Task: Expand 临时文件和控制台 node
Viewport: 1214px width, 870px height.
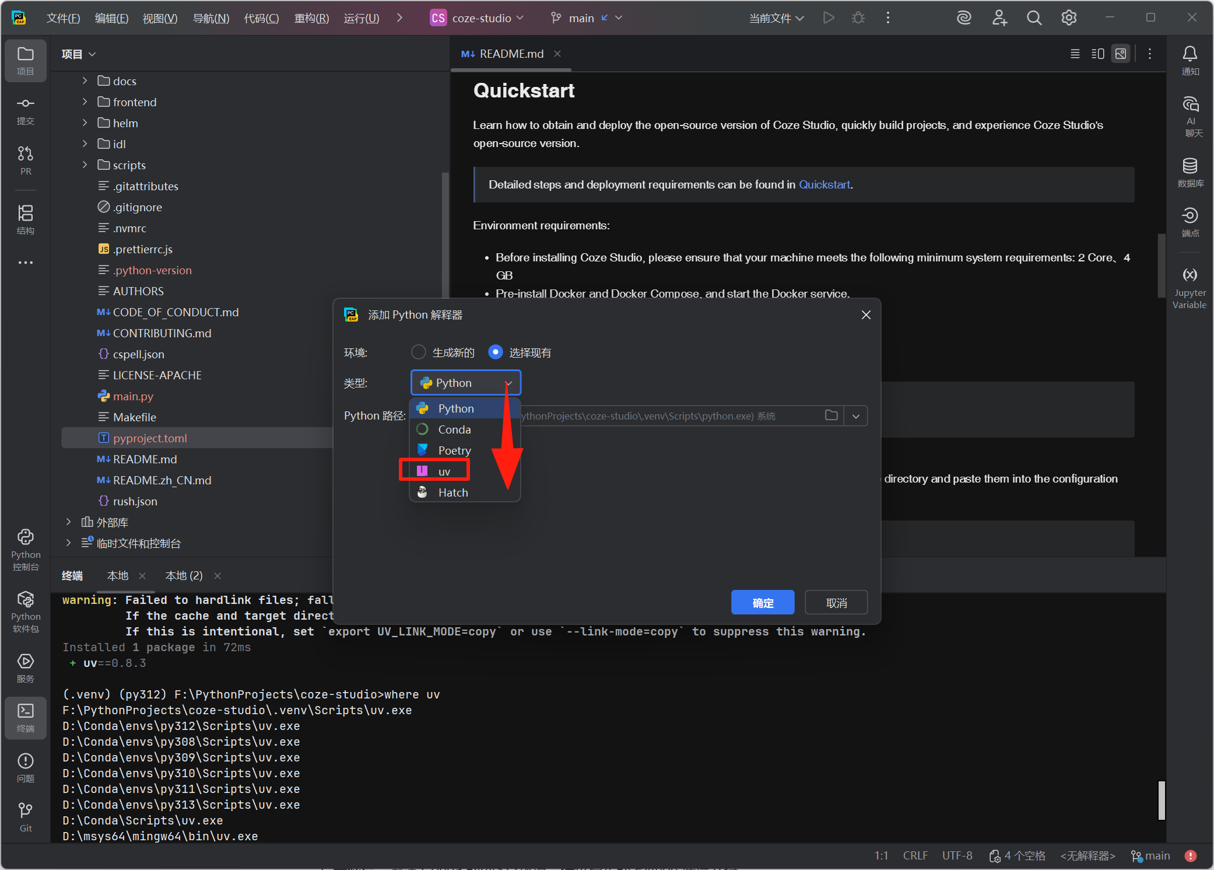Action: [69, 543]
